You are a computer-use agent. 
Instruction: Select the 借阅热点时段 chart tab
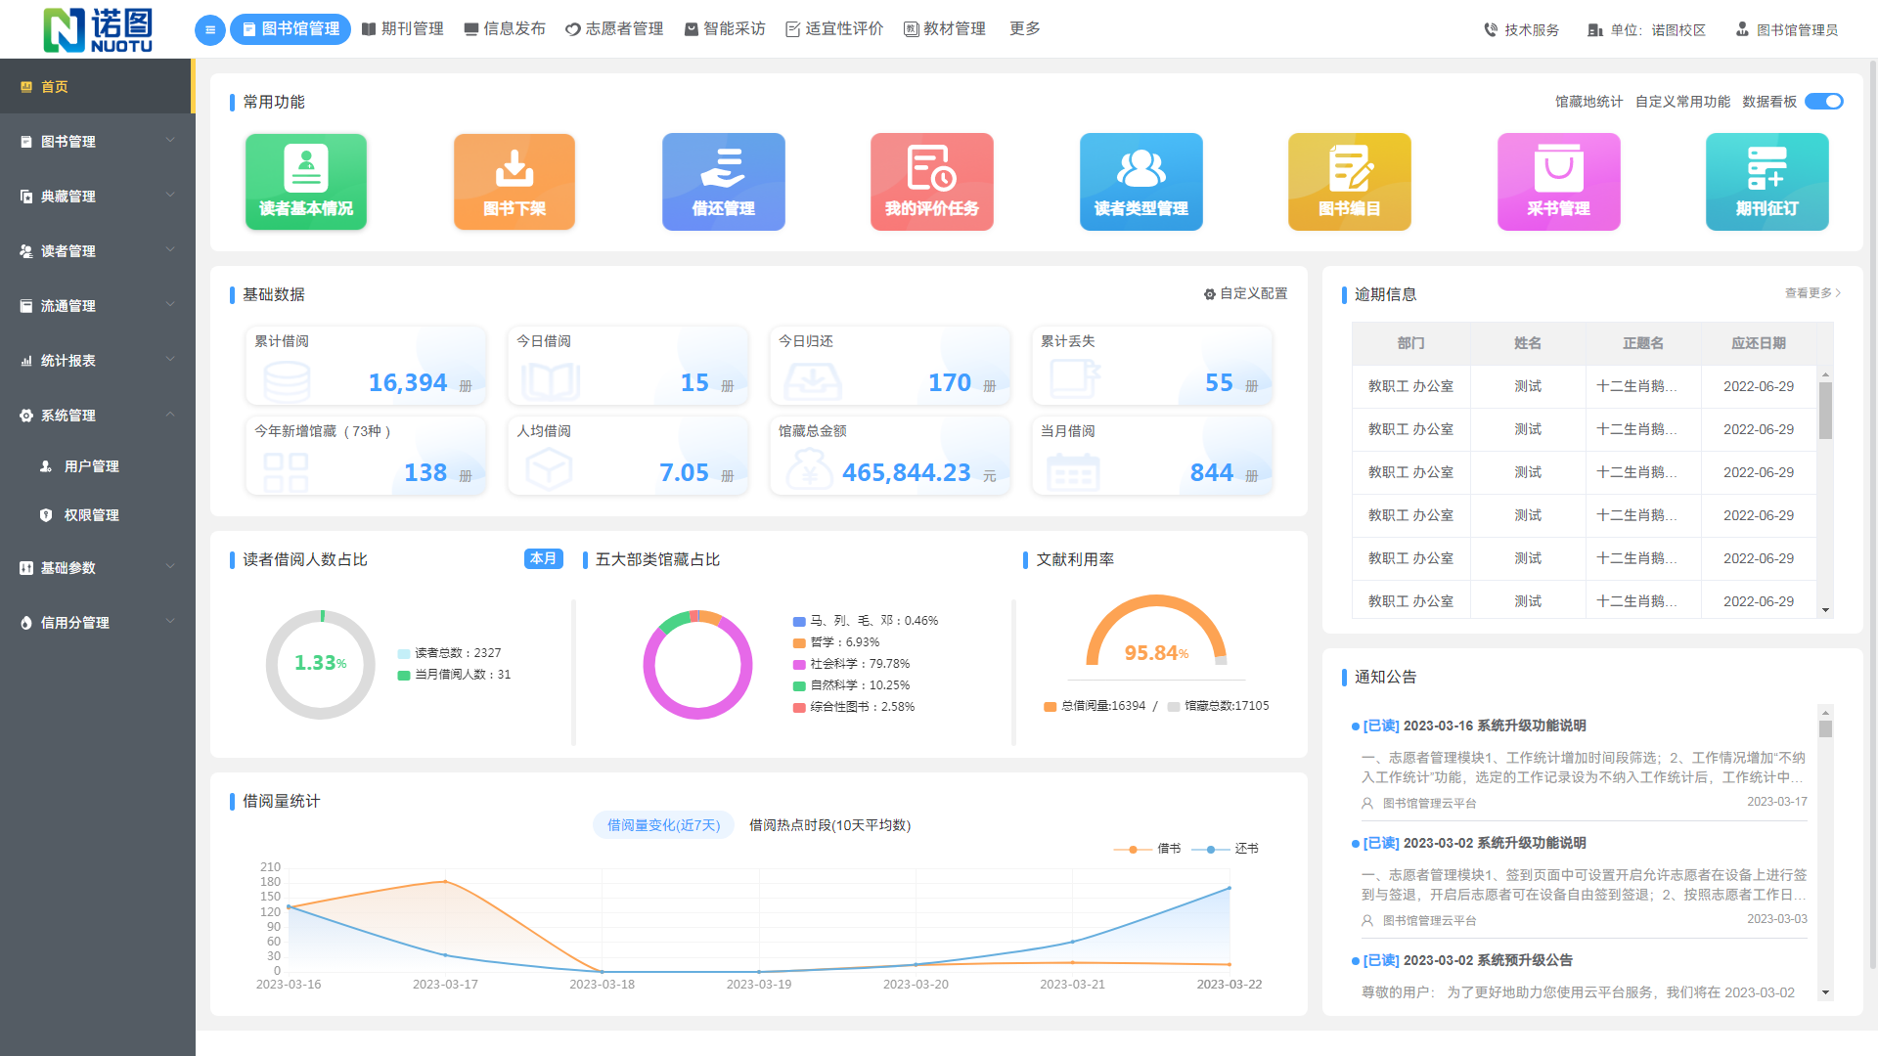point(829,825)
